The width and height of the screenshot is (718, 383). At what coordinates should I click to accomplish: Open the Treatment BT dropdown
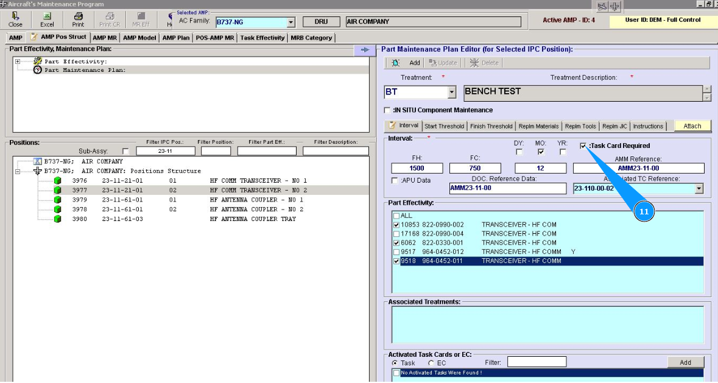[451, 93]
